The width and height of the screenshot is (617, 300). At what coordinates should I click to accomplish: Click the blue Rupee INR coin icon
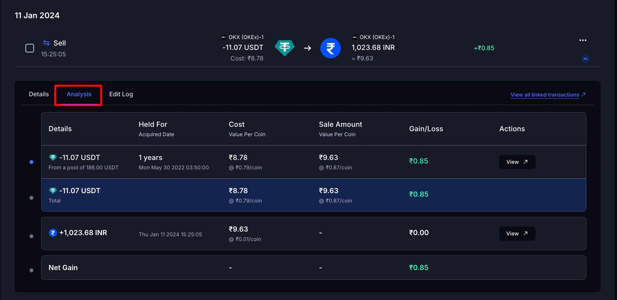pos(330,48)
